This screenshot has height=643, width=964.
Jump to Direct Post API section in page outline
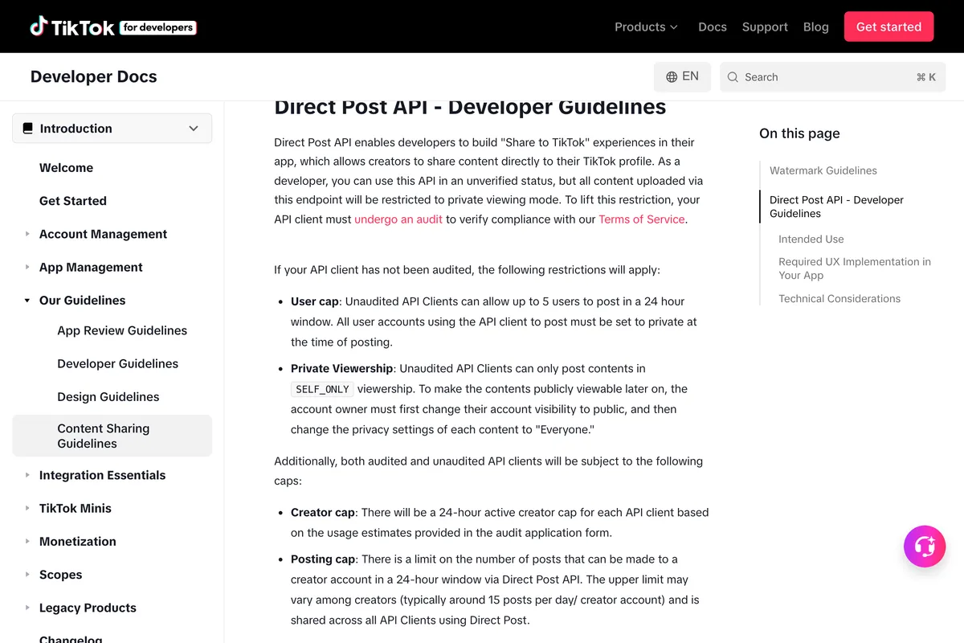coord(836,207)
